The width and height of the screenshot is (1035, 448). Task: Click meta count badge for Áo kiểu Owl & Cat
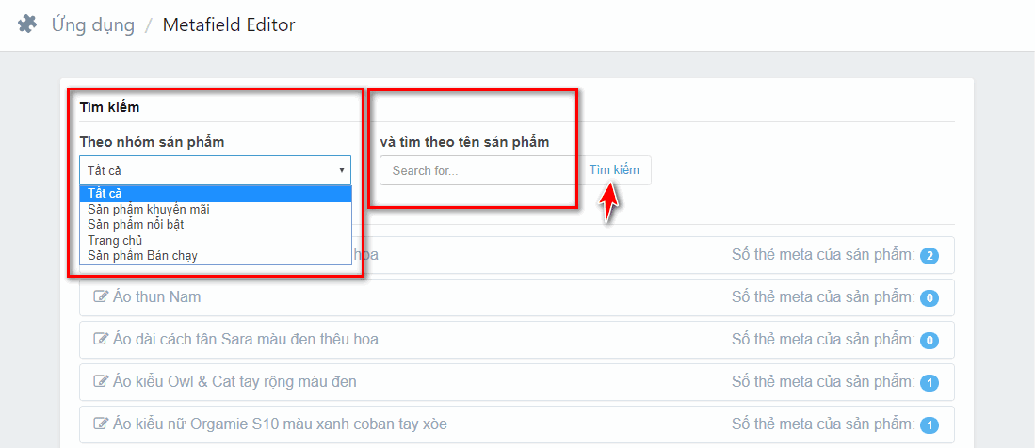point(929,383)
